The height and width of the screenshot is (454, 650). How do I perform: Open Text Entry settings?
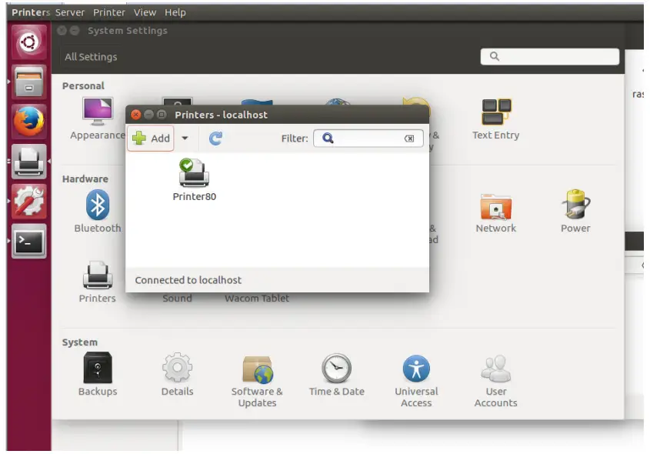496,119
